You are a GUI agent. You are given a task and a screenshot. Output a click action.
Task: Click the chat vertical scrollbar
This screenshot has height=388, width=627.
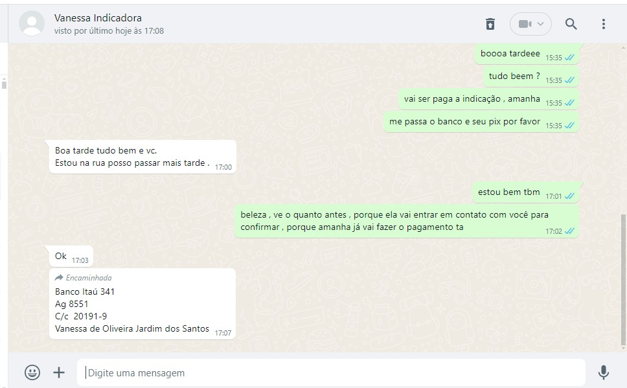coord(623,279)
